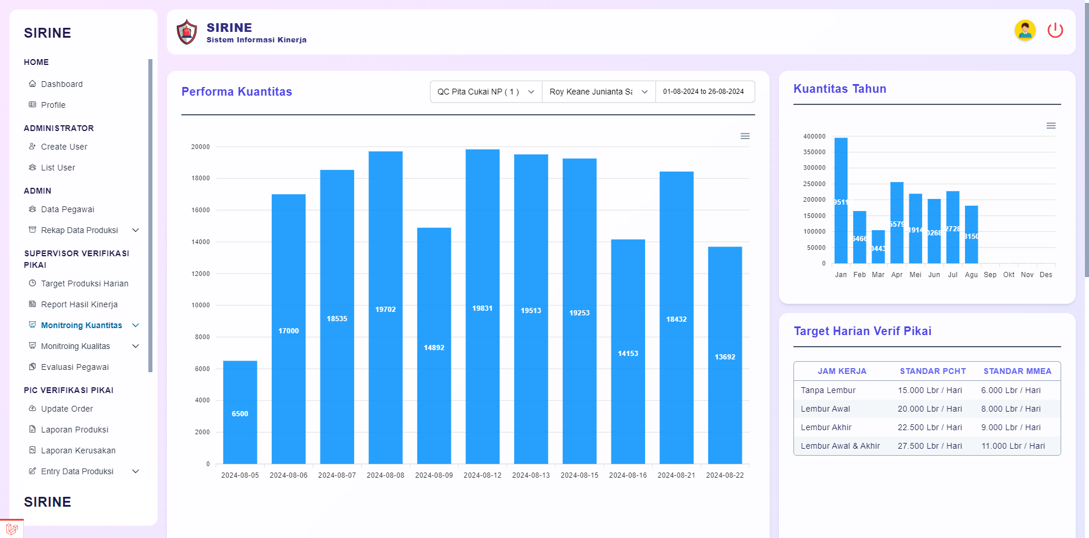Viewport: 1089px width, 538px height.
Task: Open the Roy Keane Junianta employee dropdown
Action: pos(599,92)
